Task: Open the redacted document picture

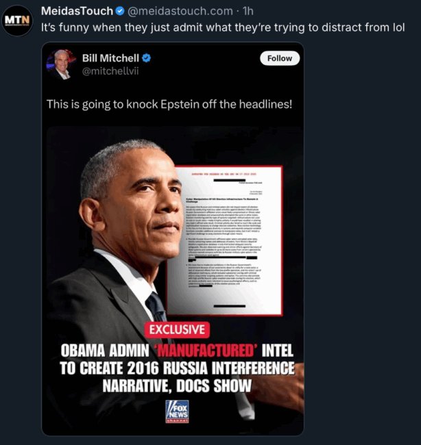Action: pos(225,241)
